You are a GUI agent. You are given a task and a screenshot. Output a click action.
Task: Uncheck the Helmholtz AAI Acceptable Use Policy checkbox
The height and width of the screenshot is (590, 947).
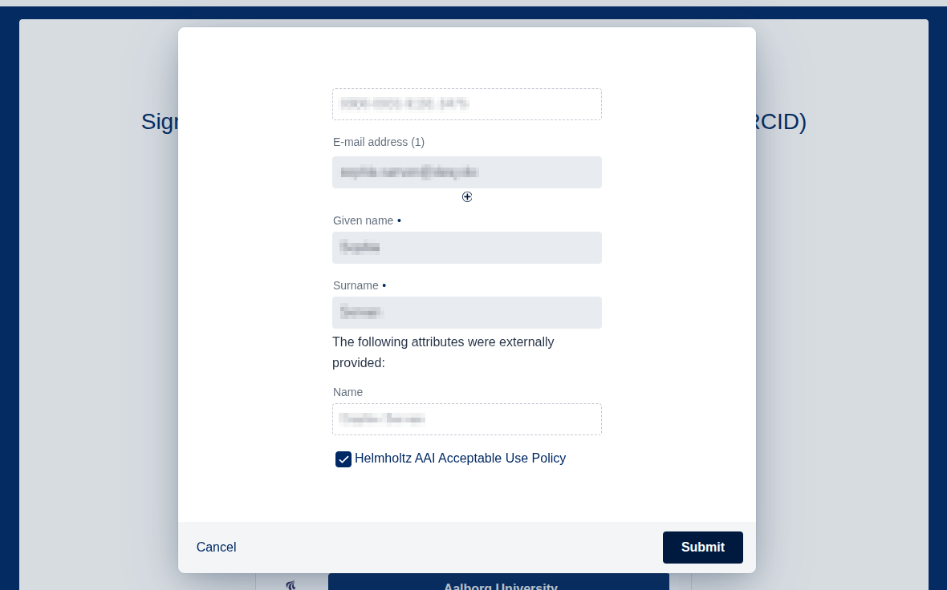tap(343, 459)
